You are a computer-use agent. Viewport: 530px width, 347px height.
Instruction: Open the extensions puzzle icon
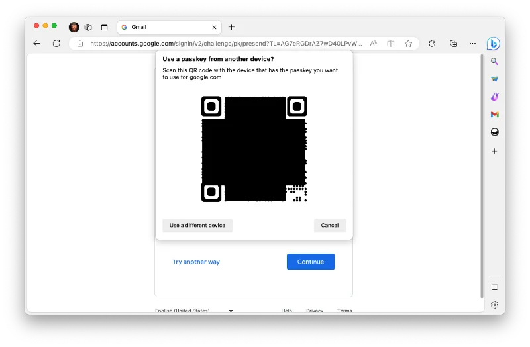(432, 43)
